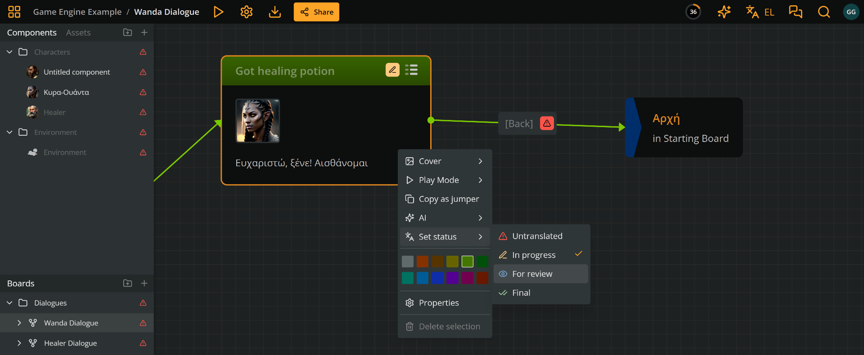Open the comments chat icon
Viewport: 864px width, 355px height.
coord(795,12)
